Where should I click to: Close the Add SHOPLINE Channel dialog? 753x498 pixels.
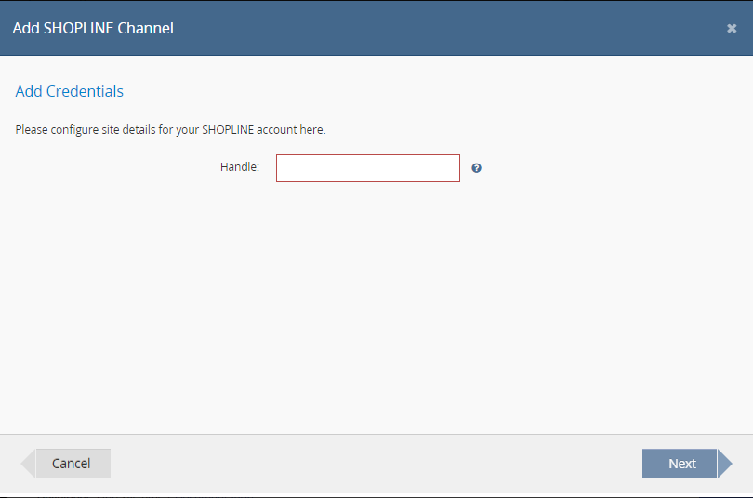tap(732, 28)
